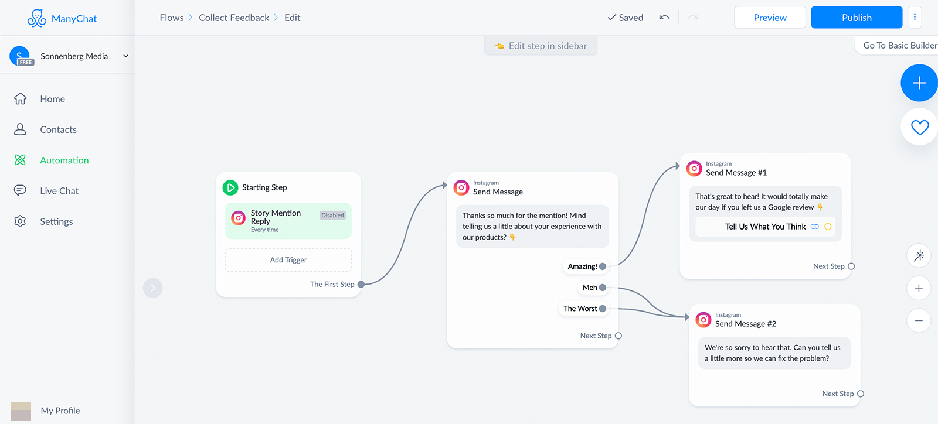Click the undo arrow icon
This screenshot has width=938, height=424.
pos(664,18)
